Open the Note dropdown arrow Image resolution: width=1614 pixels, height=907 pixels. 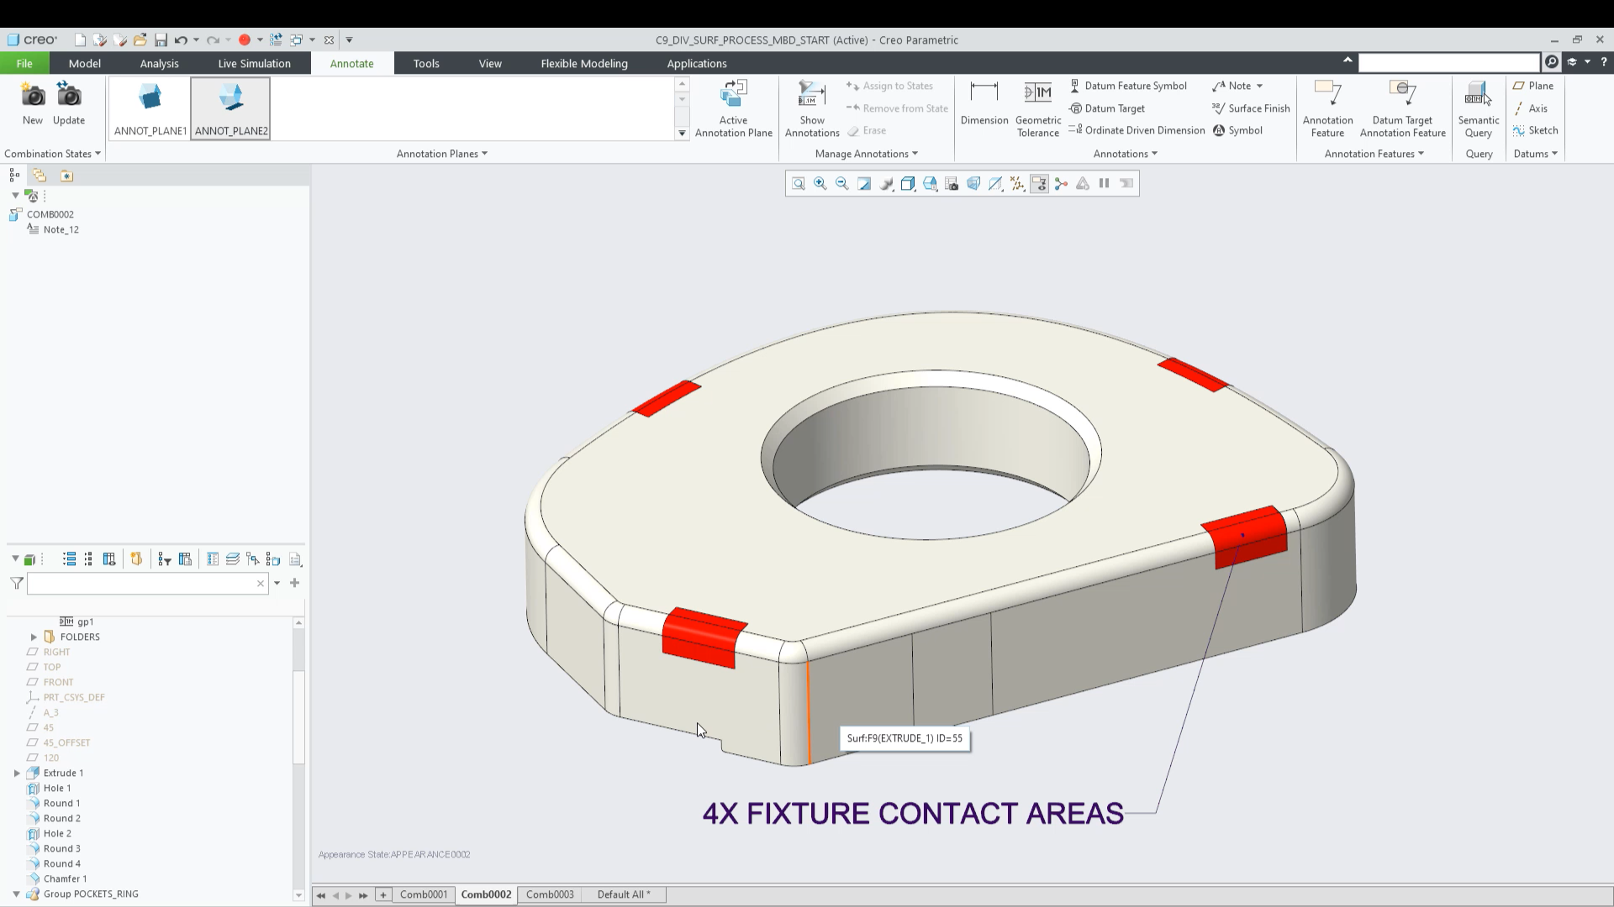tap(1259, 86)
